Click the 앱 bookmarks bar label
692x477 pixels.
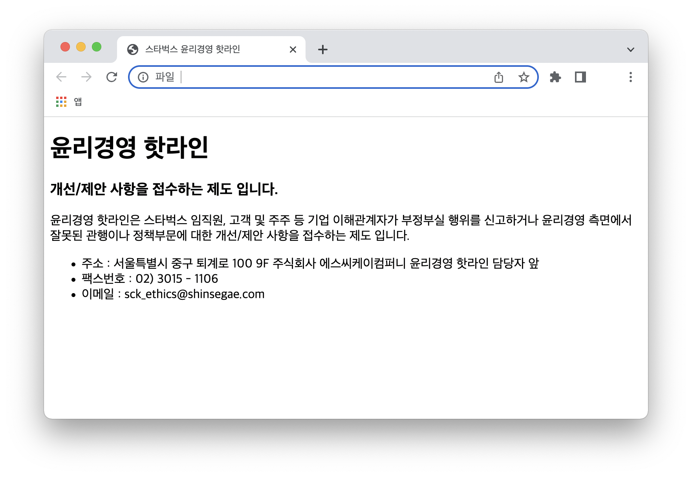(x=78, y=102)
